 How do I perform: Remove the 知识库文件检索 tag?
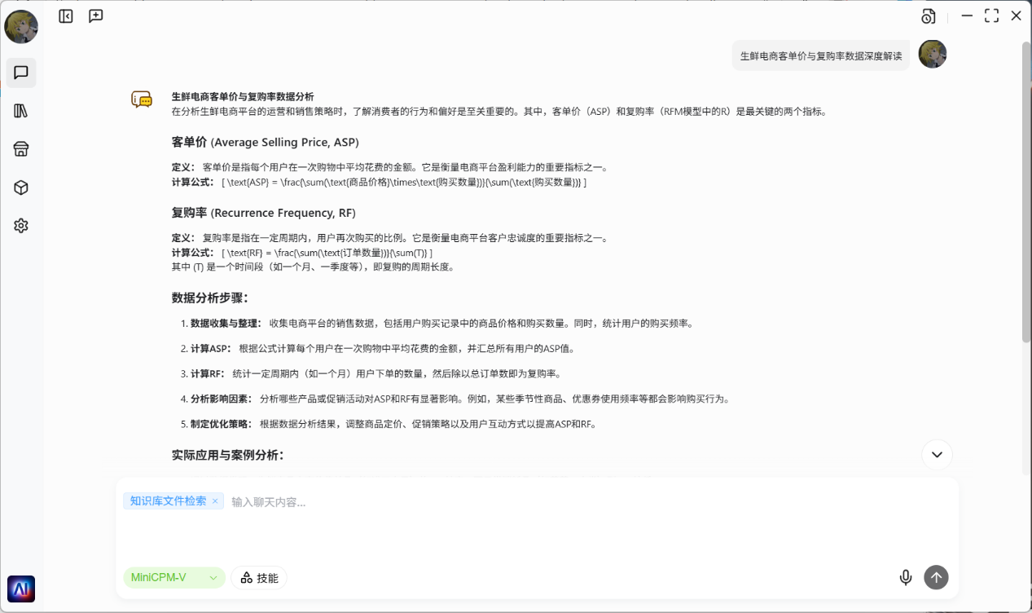tap(215, 501)
